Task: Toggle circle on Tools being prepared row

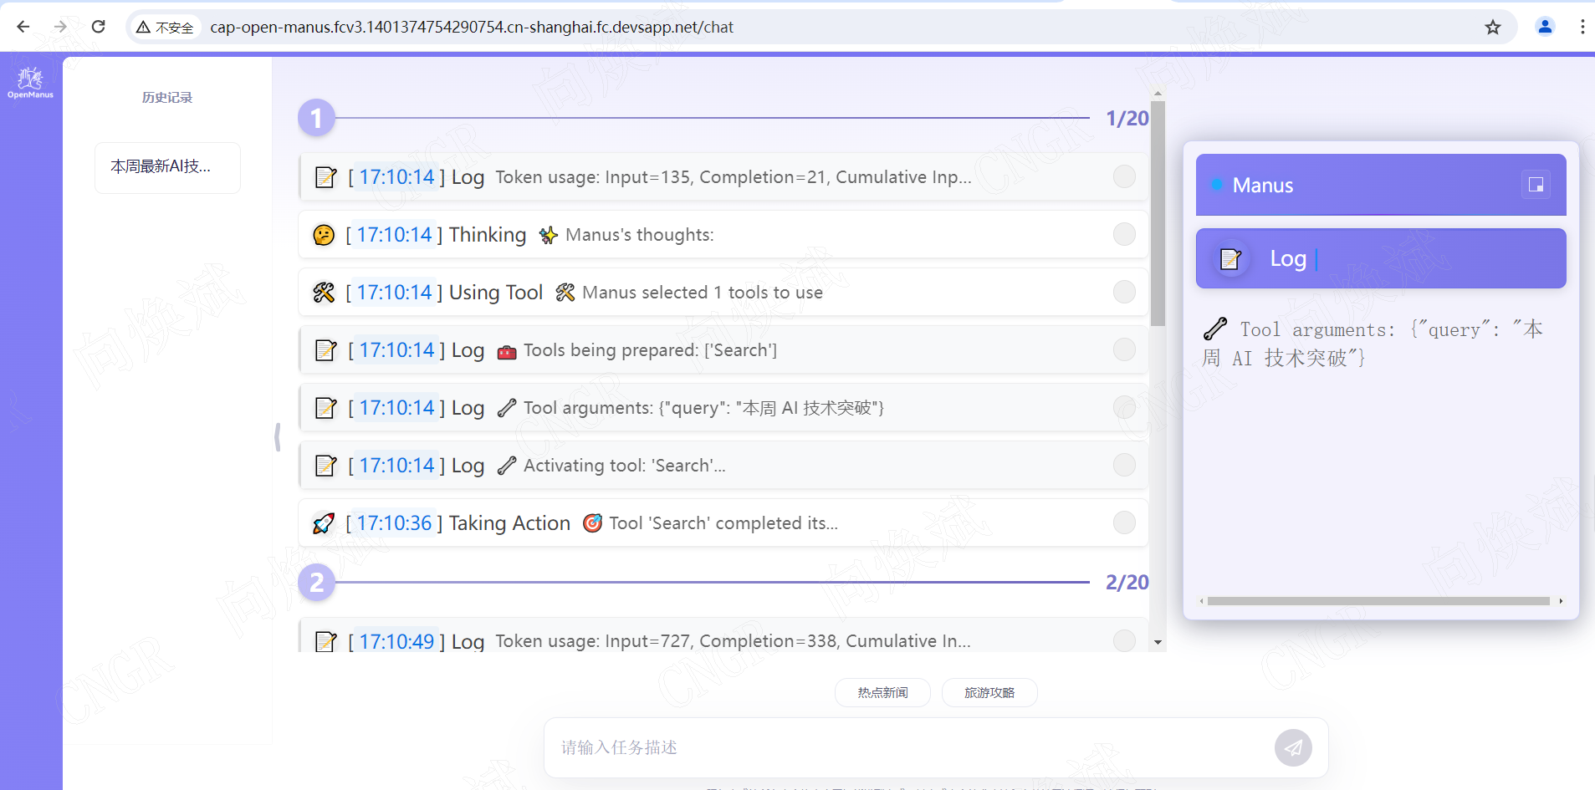Action: coord(1124,349)
